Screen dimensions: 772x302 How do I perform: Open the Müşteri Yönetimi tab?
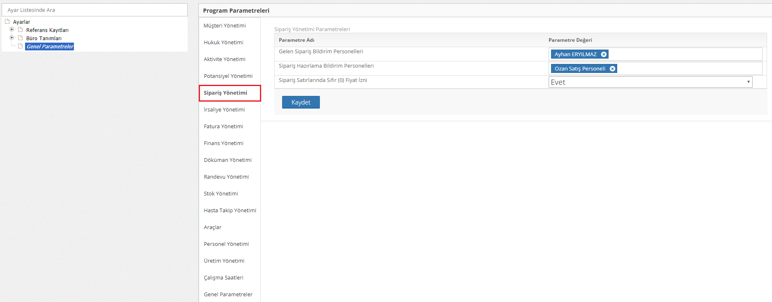coord(225,26)
